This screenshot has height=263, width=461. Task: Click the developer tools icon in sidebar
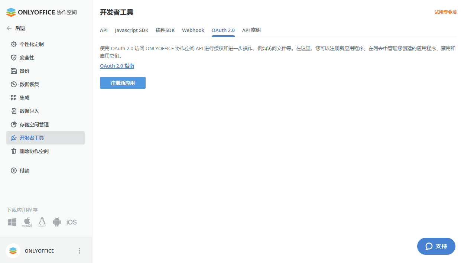14,138
